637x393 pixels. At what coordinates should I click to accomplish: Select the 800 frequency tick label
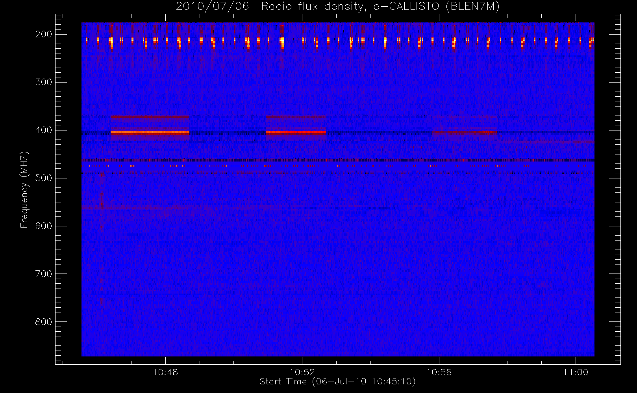click(x=44, y=322)
